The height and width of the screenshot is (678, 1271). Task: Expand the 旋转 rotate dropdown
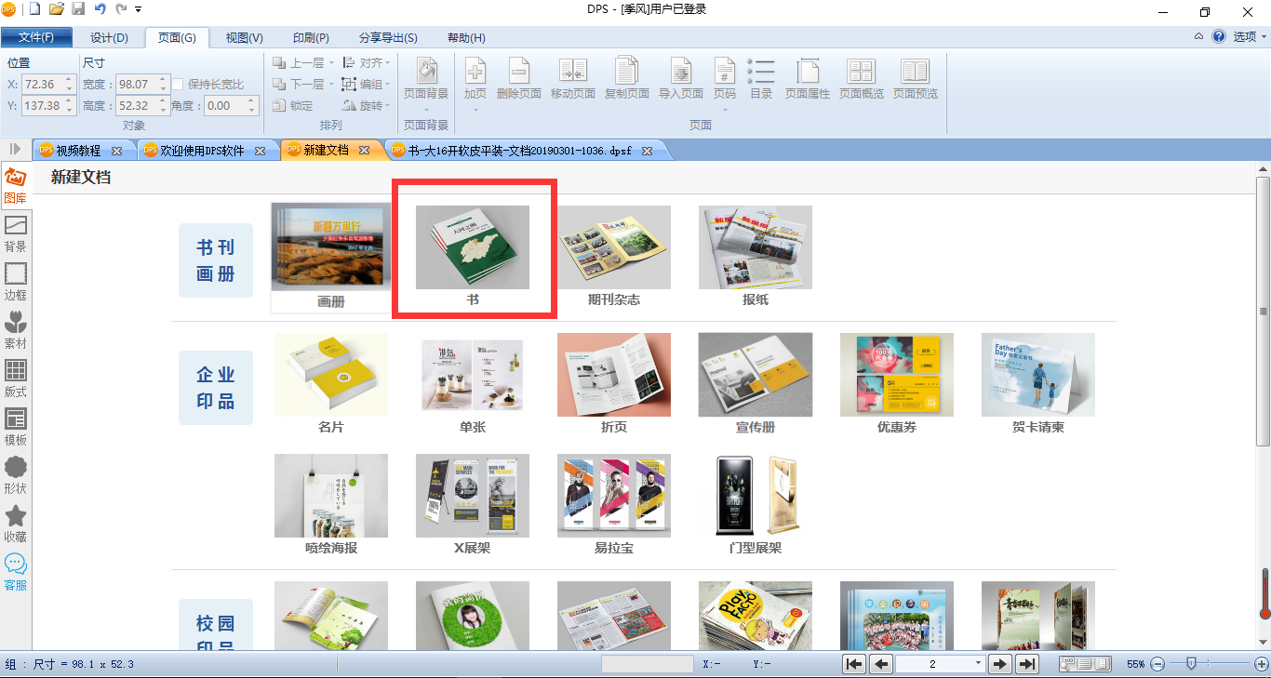[x=367, y=106]
